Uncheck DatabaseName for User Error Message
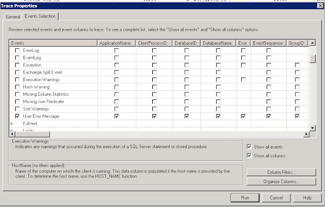The width and height of the screenshot is (325, 207). point(218,116)
